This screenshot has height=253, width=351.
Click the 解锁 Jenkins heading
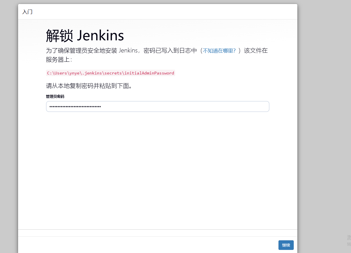coord(85,36)
